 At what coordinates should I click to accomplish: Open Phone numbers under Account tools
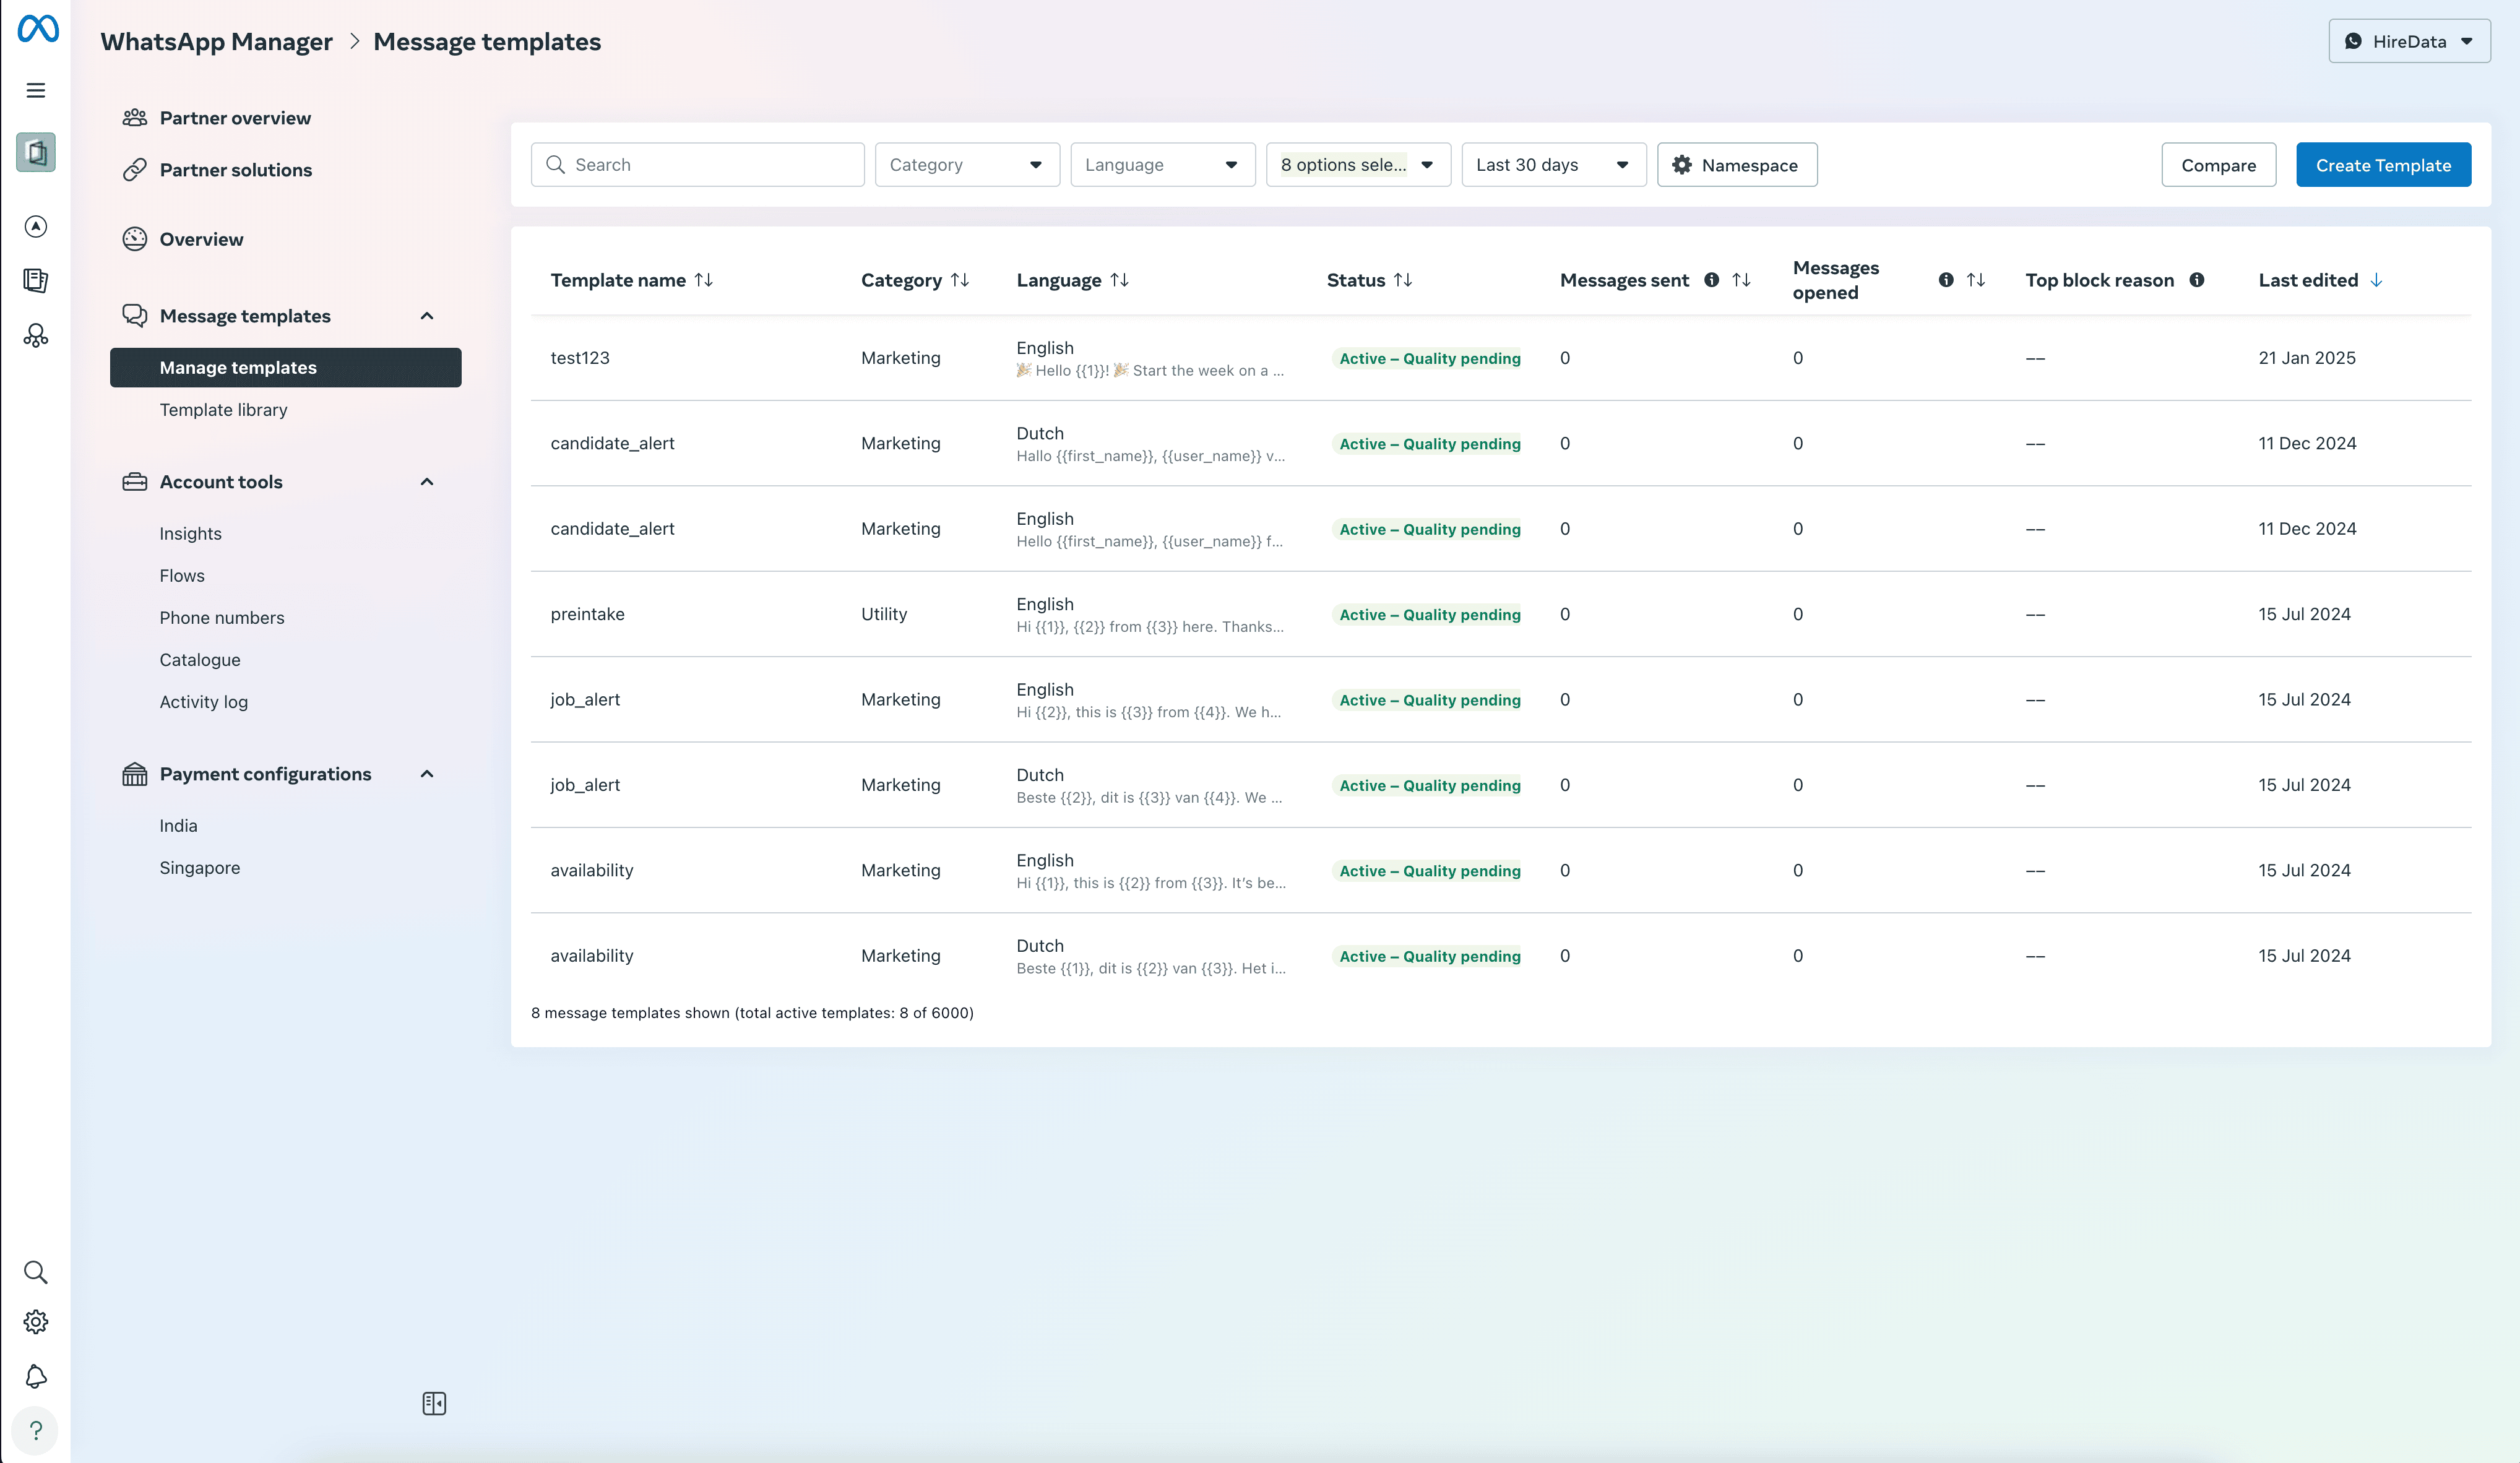[x=222, y=618]
